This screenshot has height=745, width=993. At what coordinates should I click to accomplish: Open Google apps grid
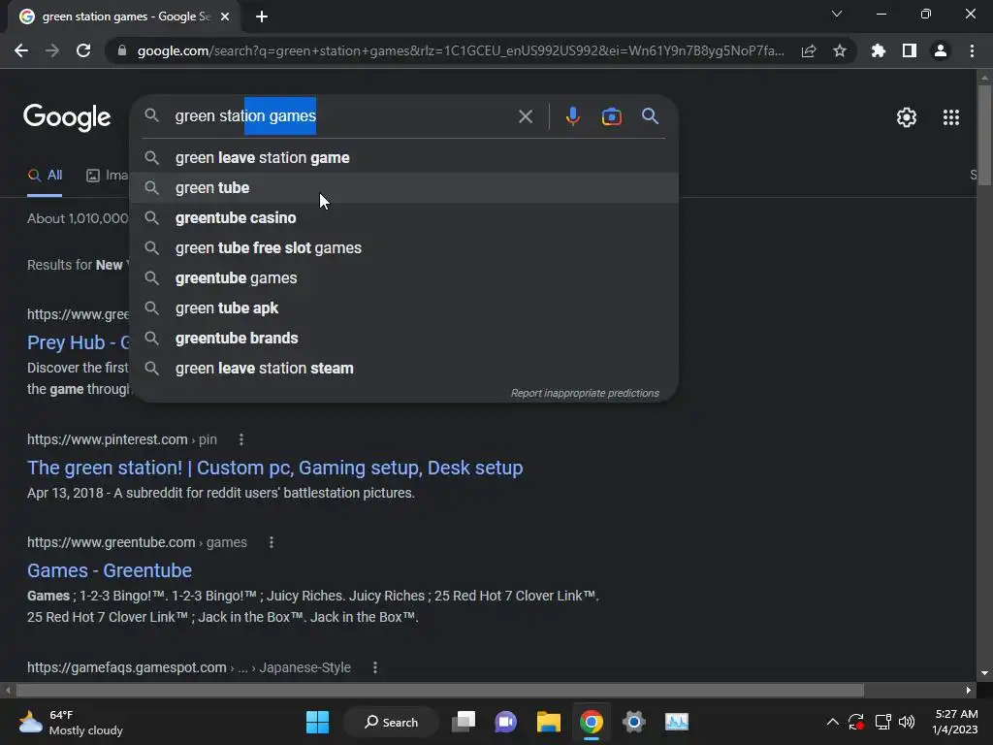951,117
